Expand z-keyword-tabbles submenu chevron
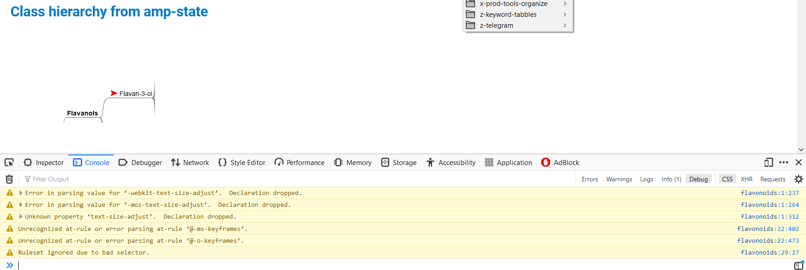Screen dimensions: 806x270 [x=565, y=15]
